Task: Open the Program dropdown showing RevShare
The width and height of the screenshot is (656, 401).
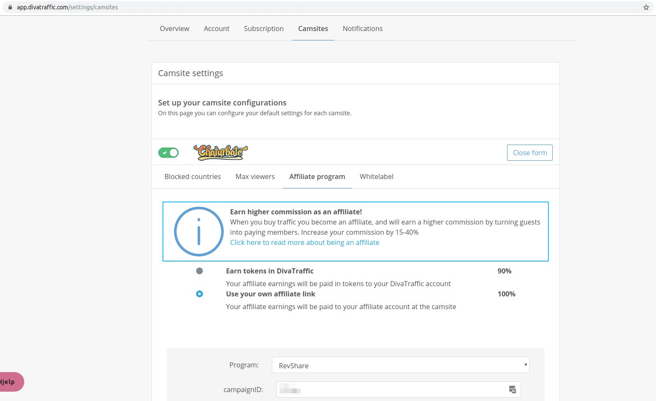Action: pyautogui.click(x=400, y=365)
